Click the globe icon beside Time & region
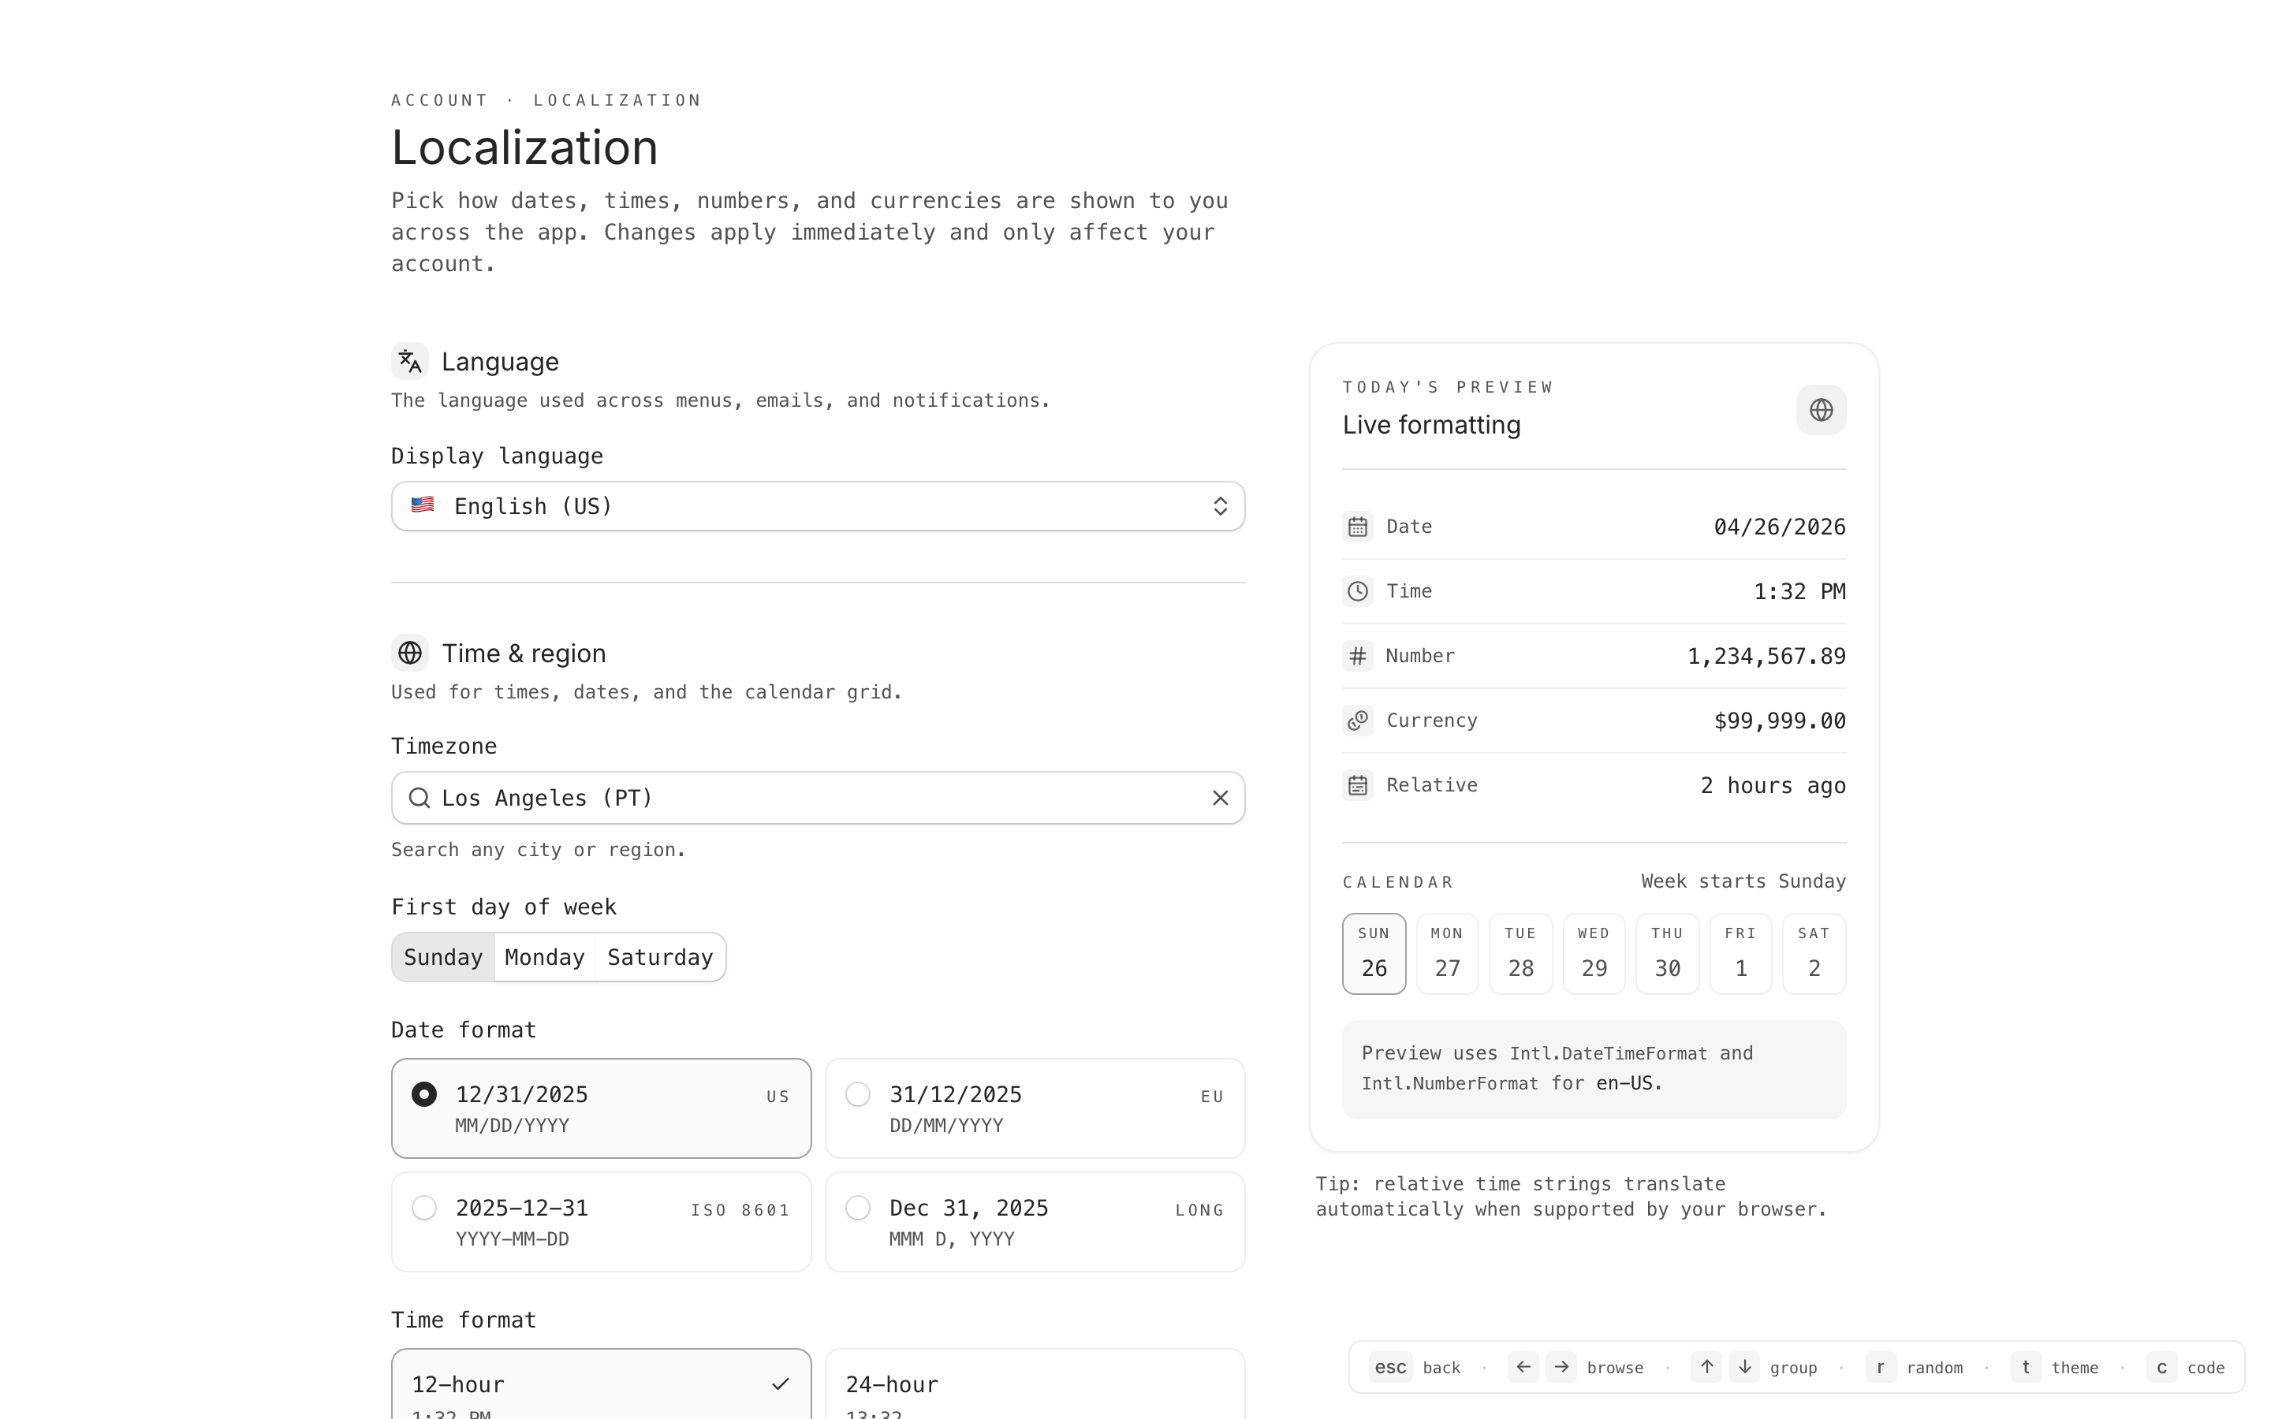 [x=409, y=654]
